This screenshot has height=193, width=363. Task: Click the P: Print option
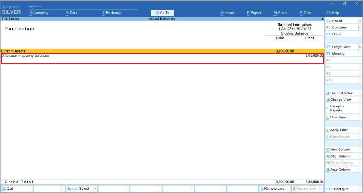tap(306, 13)
